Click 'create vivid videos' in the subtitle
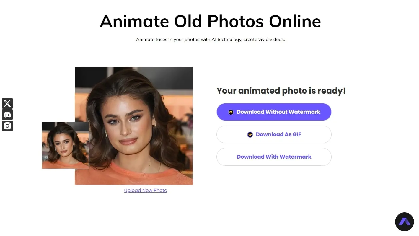Screen dimensions: 419x236 [x=264, y=40]
